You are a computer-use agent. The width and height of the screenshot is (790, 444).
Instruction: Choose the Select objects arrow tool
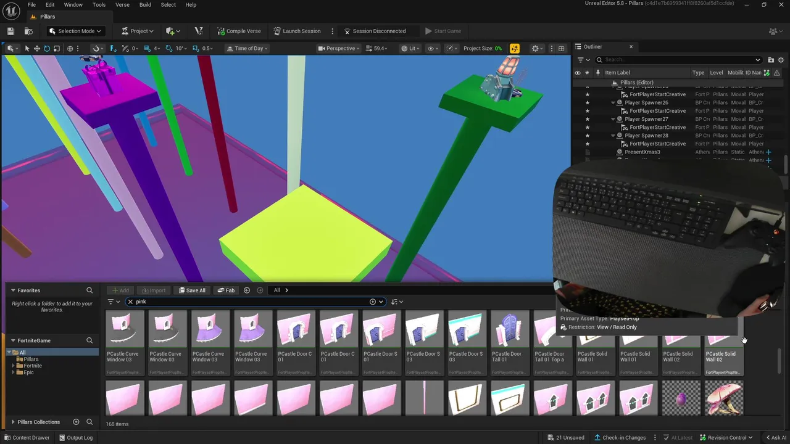pos(27,48)
